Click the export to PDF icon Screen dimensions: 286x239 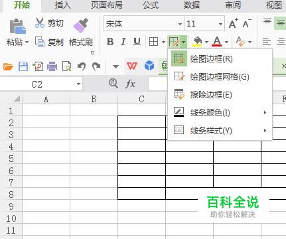coord(38,66)
